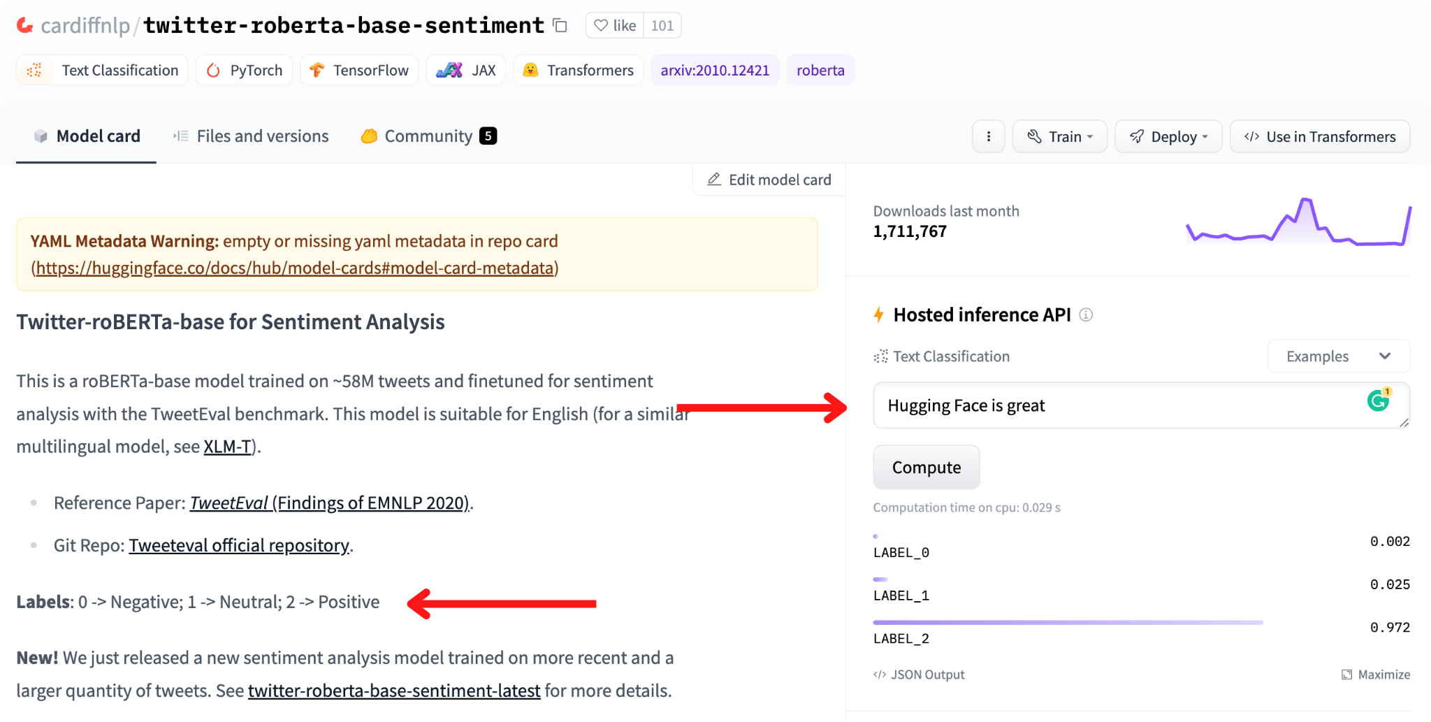
Task: Open the arxiv:2010.12421 tag
Action: (715, 70)
